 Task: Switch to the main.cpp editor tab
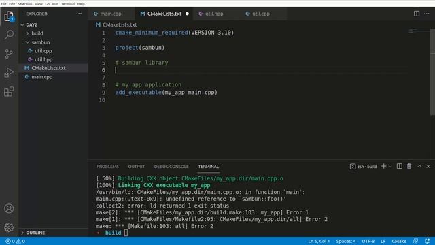tap(111, 14)
